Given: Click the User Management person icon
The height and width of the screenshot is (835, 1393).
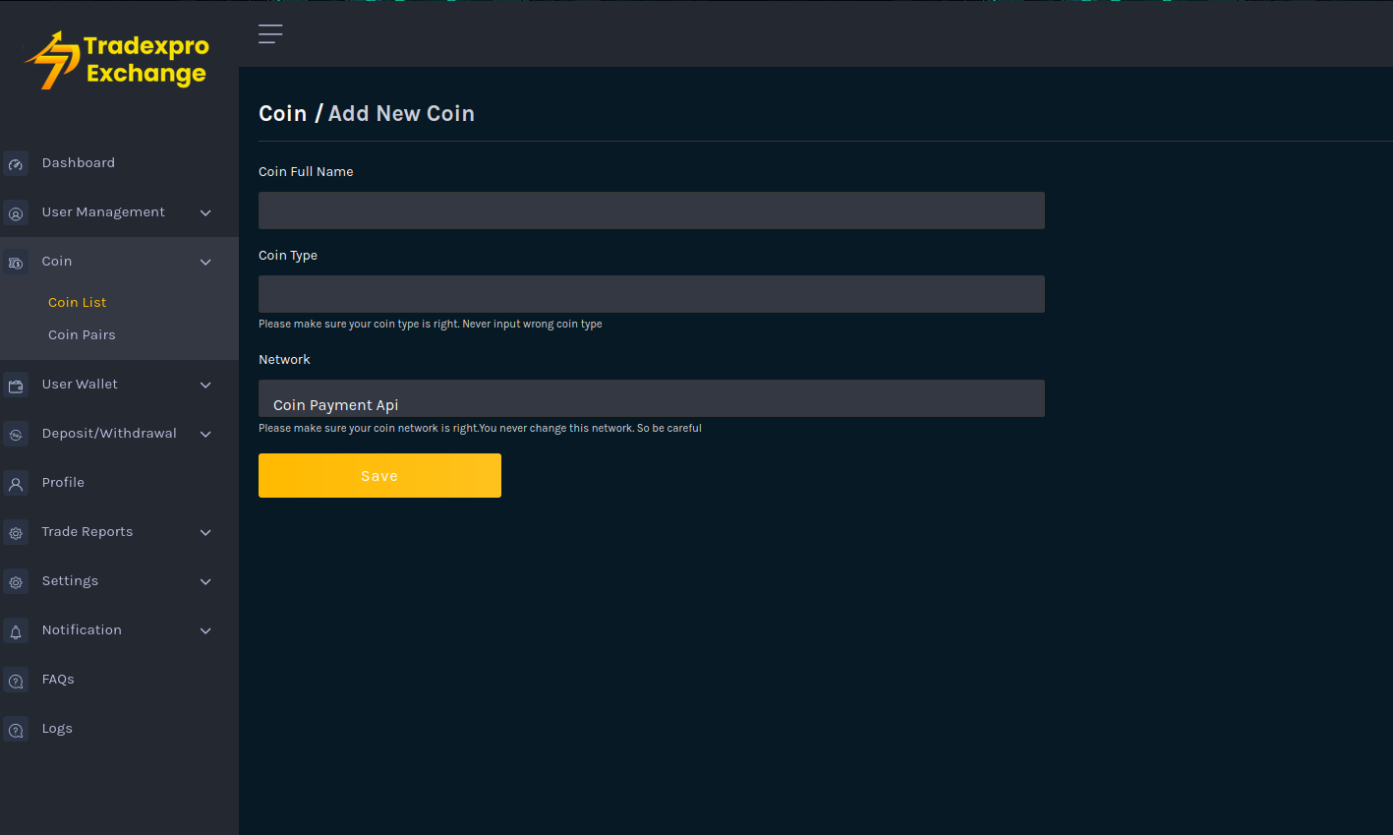Looking at the screenshot, I should [16, 213].
